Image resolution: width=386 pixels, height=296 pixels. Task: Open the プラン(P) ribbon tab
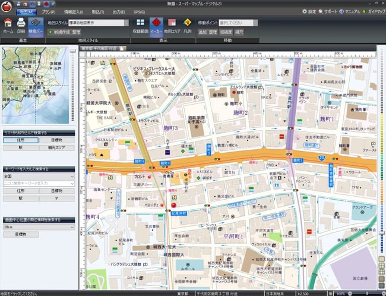[49, 11]
